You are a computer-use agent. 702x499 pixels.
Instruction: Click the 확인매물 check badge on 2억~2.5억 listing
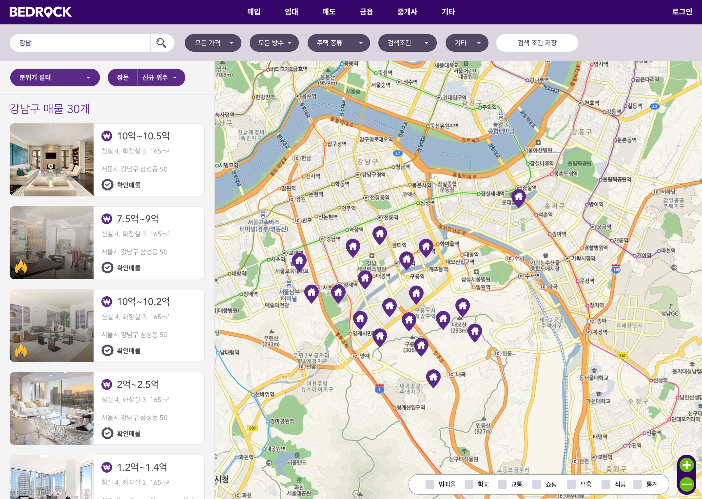click(x=107, y=433)
